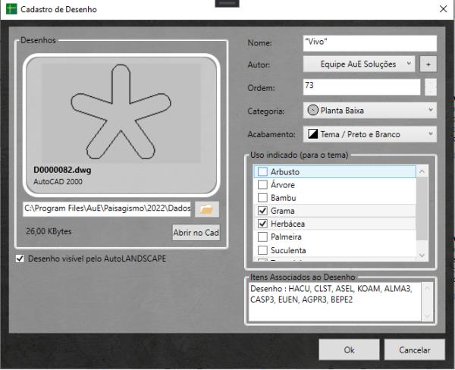Toggle Desenho visível pelo AutoLANDSCAPE checkbox
Screen dimensions: 455x370
(20, 259)
